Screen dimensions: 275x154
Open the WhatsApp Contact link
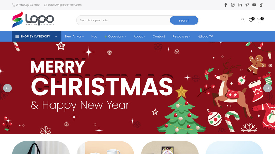pos(26,5)
